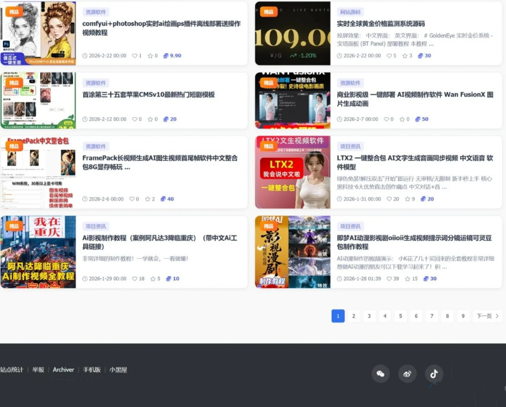
Task: Open page 6 in pagination
Action: pos(417,316)
